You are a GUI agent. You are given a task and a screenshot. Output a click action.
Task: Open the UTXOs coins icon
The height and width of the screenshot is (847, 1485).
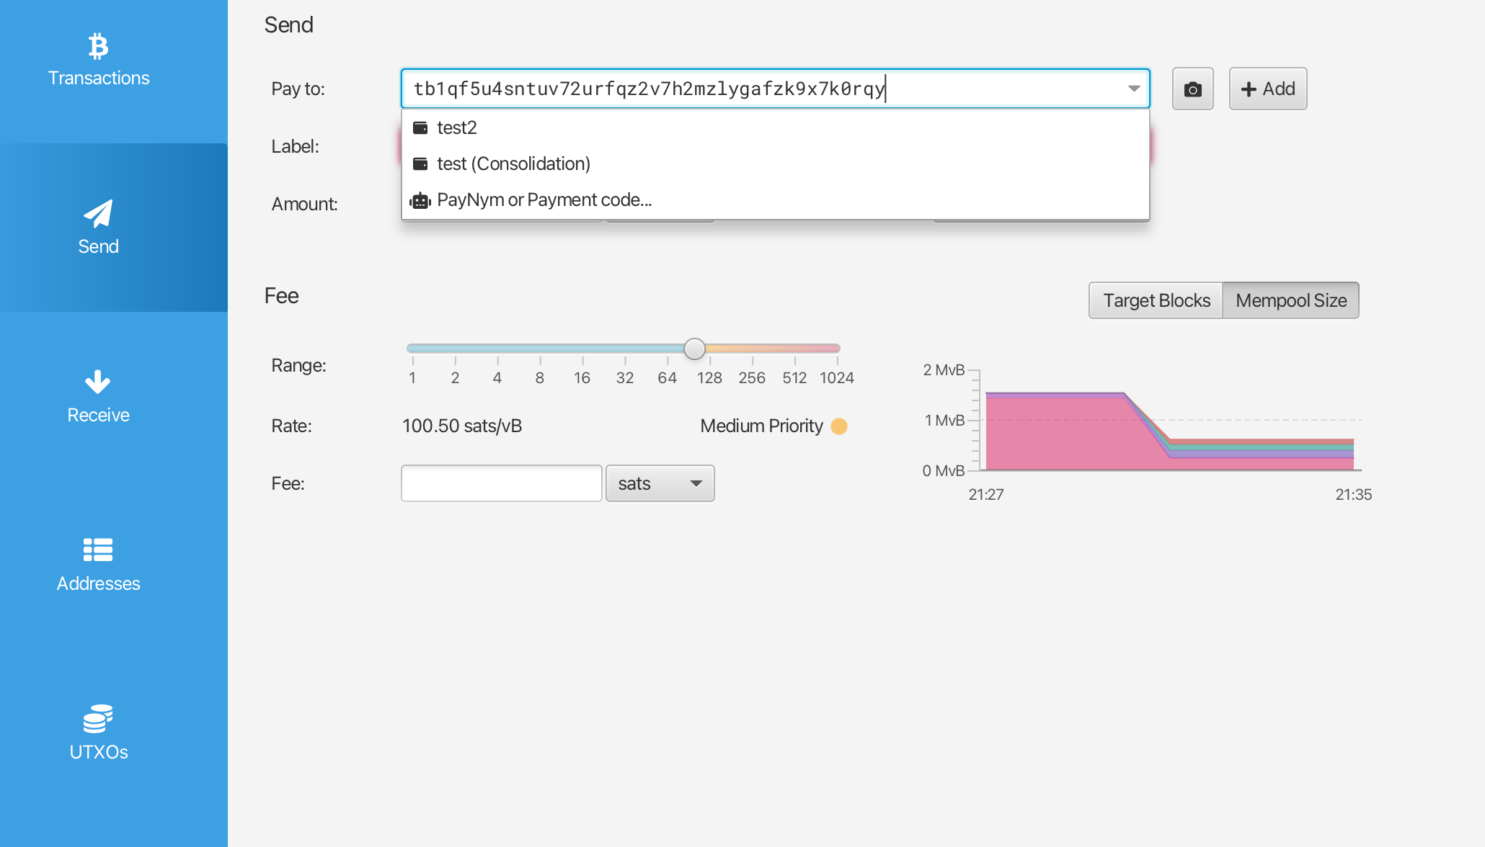98,719
